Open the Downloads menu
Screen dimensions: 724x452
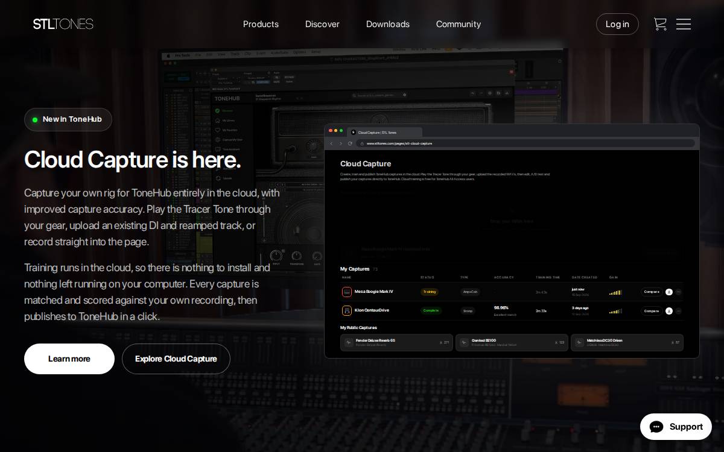tap(388, 24)
